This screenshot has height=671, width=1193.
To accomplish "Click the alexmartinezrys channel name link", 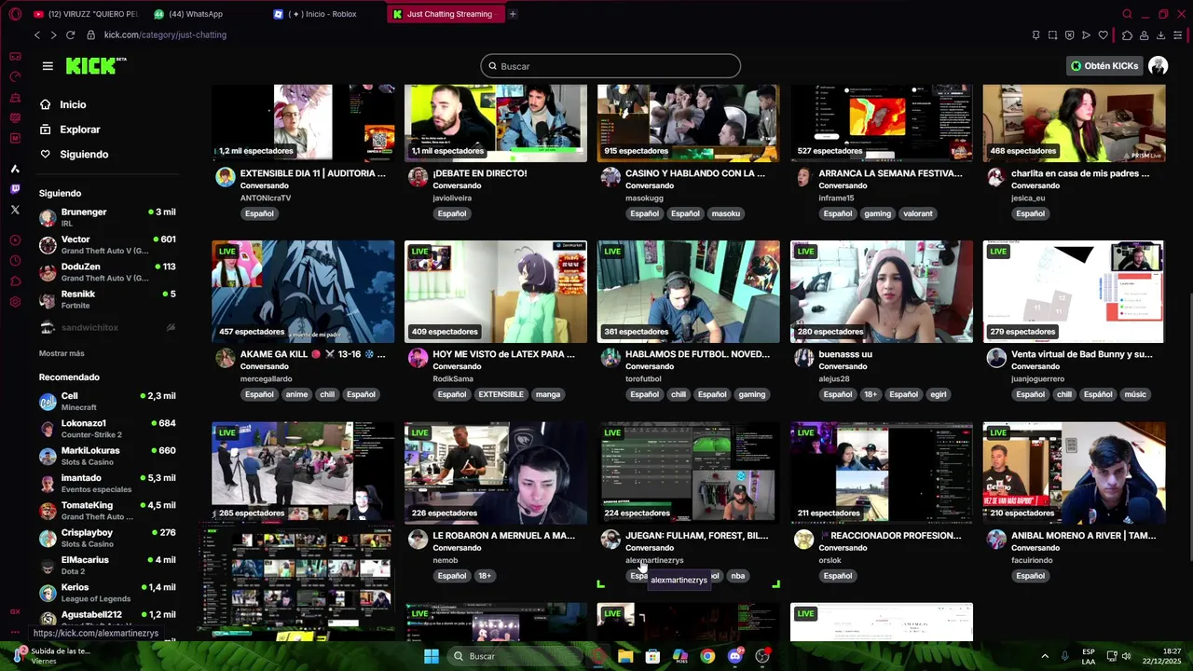I will click(x=654, y=560).
